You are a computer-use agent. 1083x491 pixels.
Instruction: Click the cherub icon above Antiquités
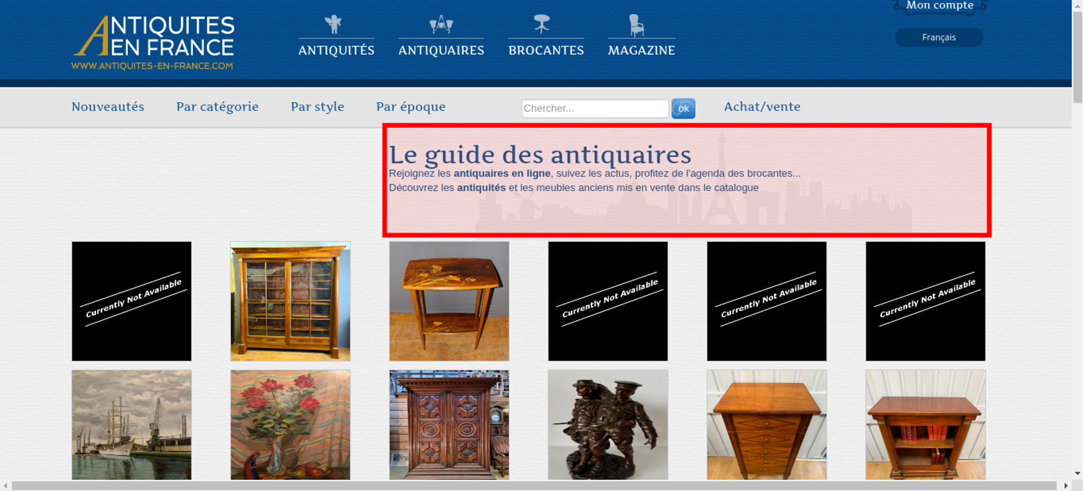pyautogui.click(x=334, y=24)
